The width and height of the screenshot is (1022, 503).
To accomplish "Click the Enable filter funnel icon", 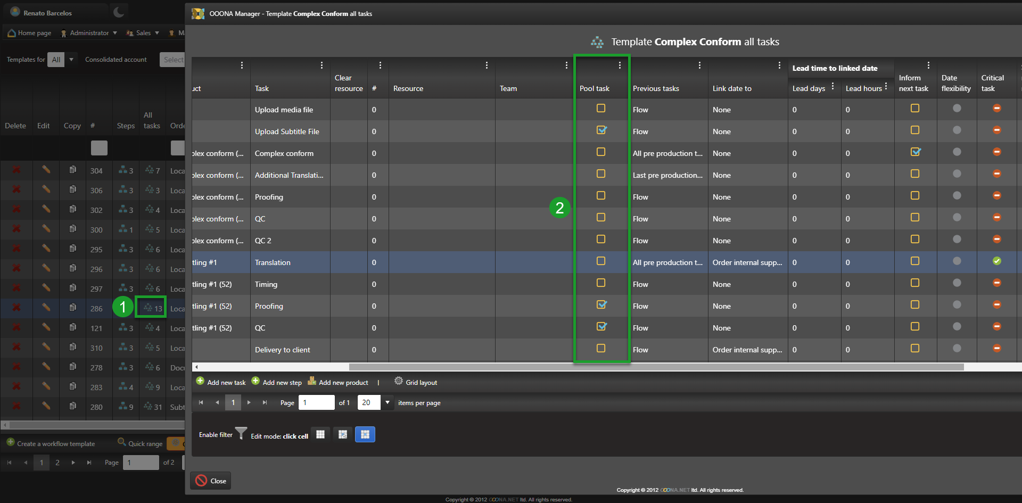I will 241,434.
